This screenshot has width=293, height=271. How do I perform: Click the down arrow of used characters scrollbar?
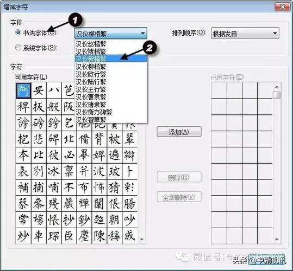[277, 240]
